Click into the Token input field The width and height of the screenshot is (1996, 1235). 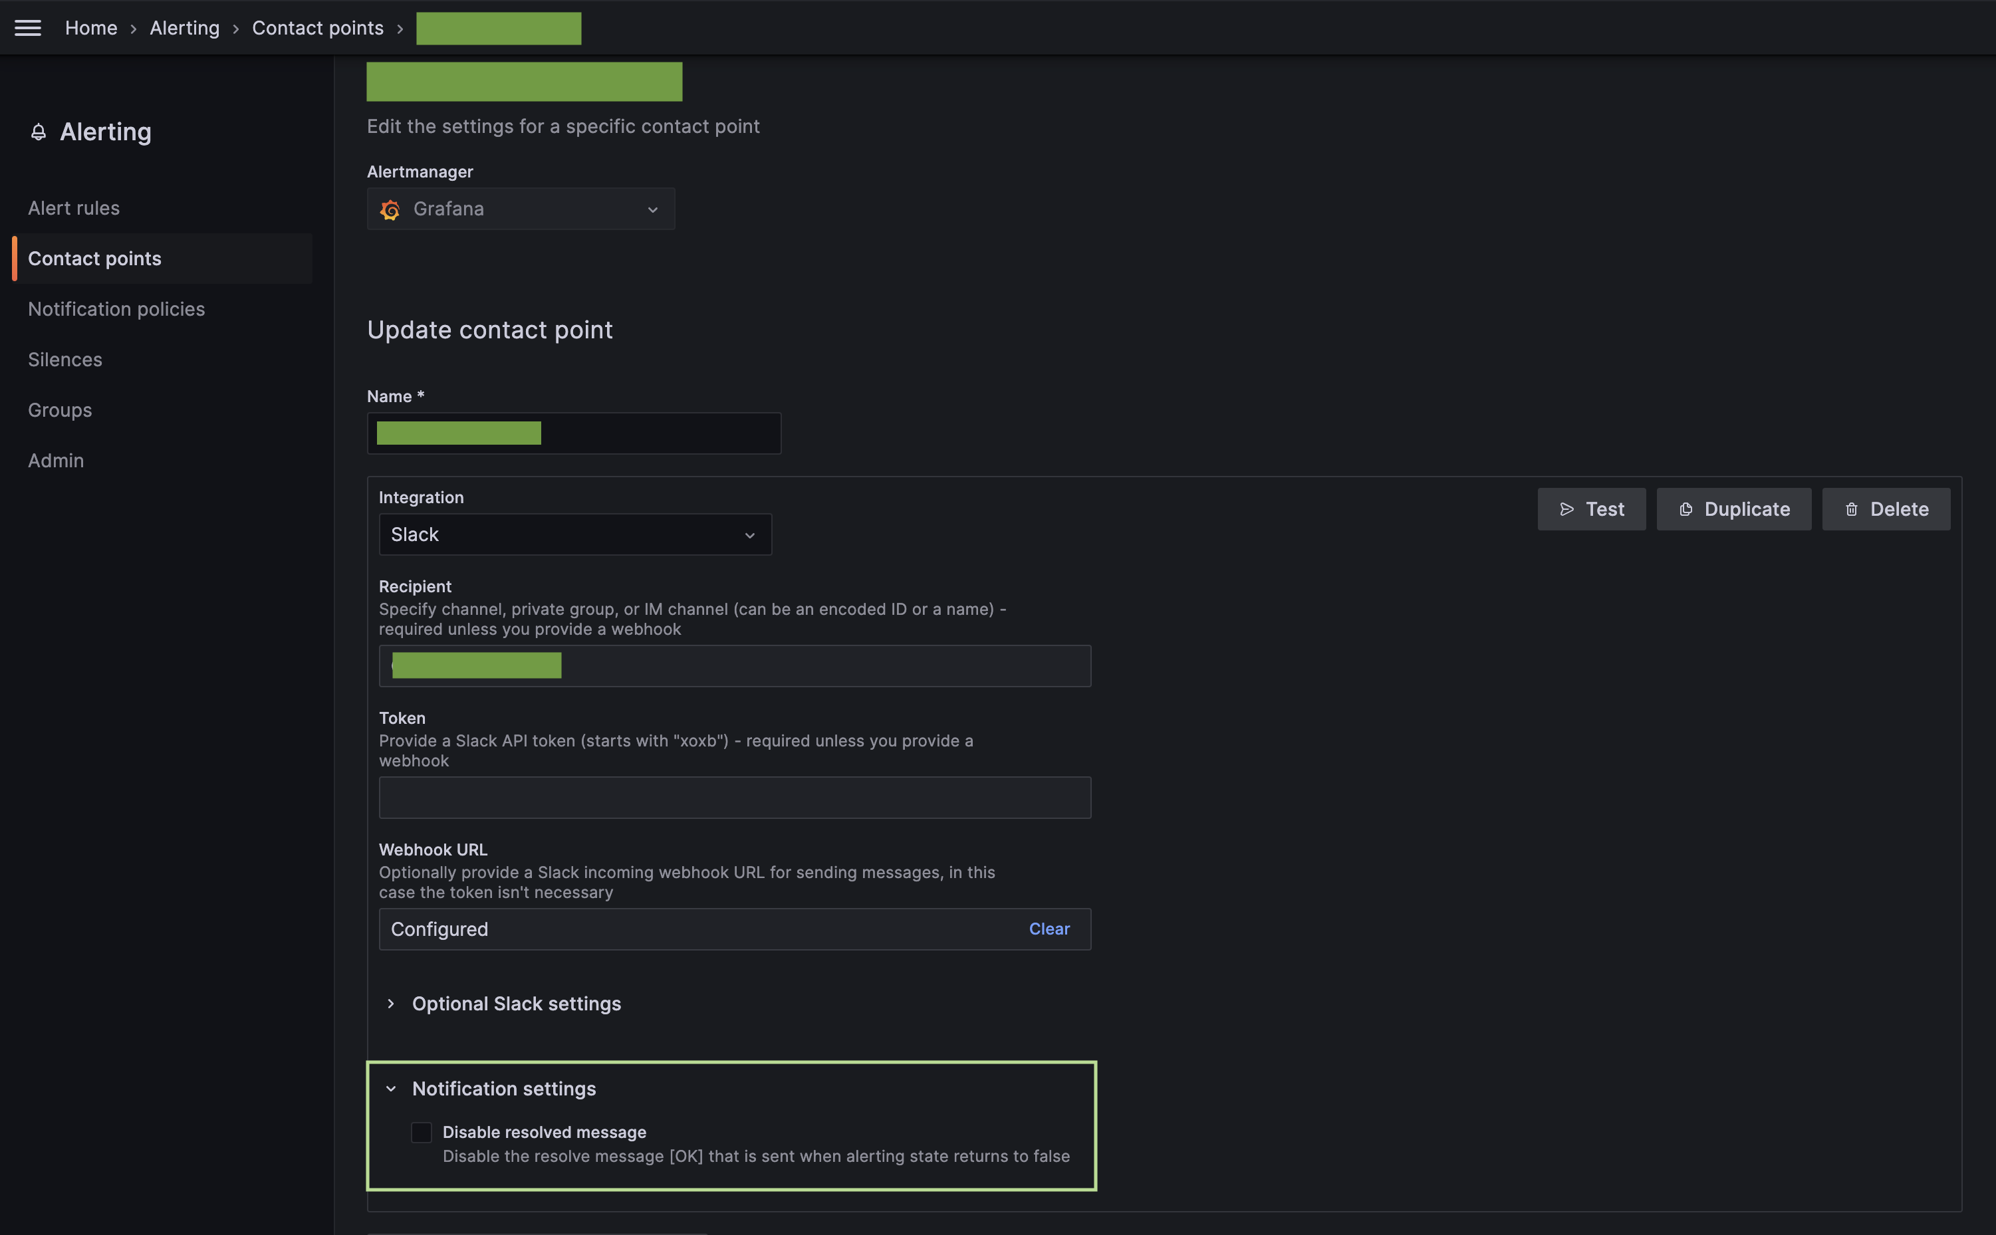(x=733, y=798)
